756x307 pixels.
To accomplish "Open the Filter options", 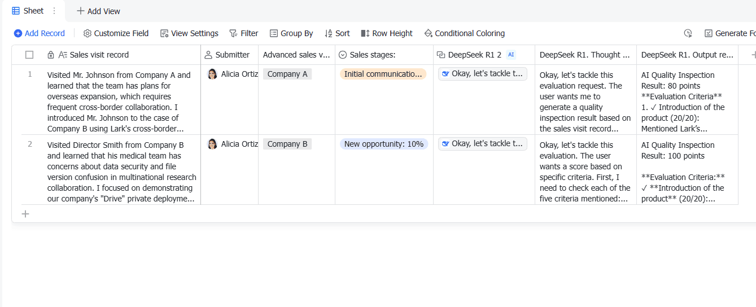I will [x=243, y=33].
